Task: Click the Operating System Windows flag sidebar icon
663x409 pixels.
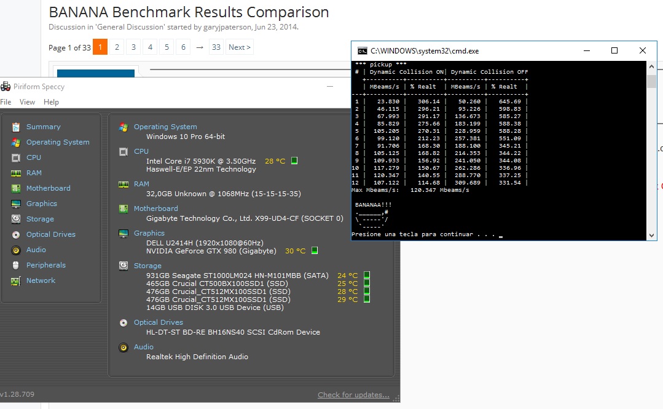Action: click(x=15, y=142)
